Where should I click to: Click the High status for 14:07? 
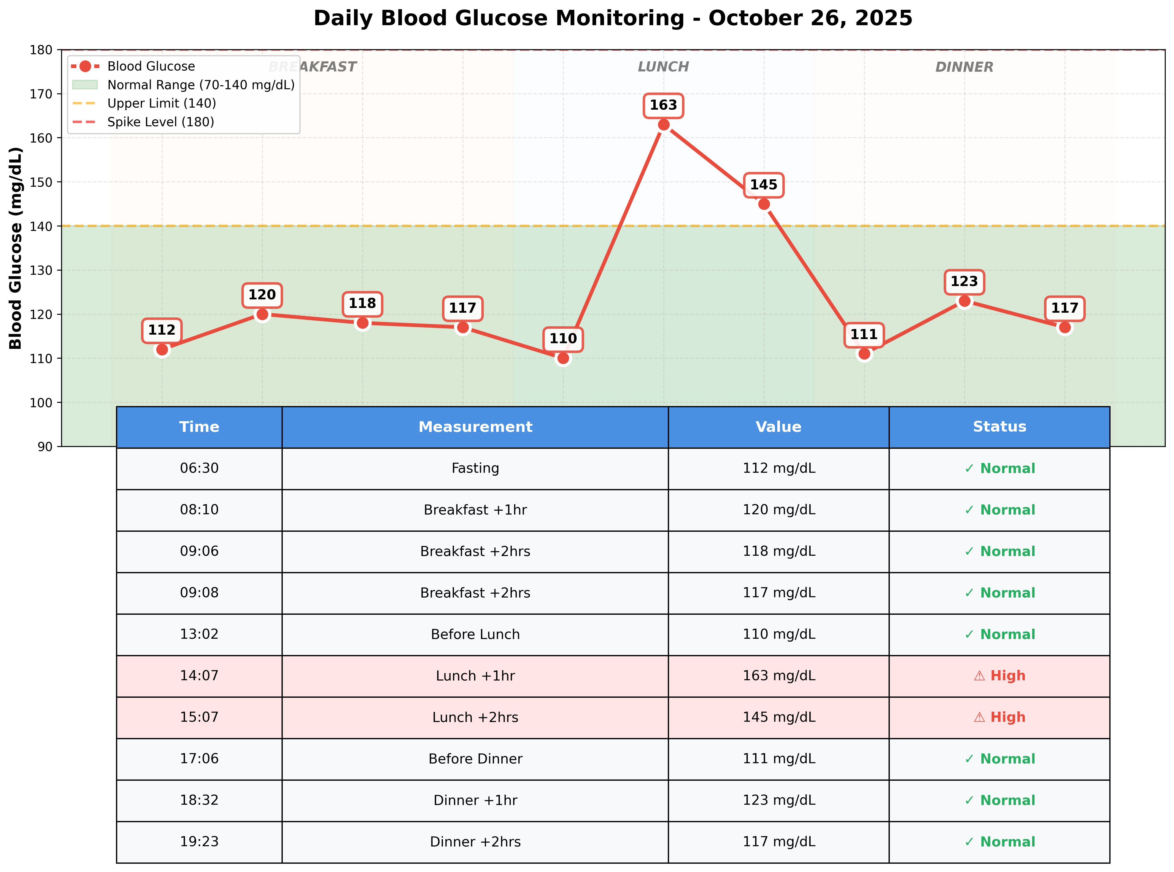[1000, 676]
